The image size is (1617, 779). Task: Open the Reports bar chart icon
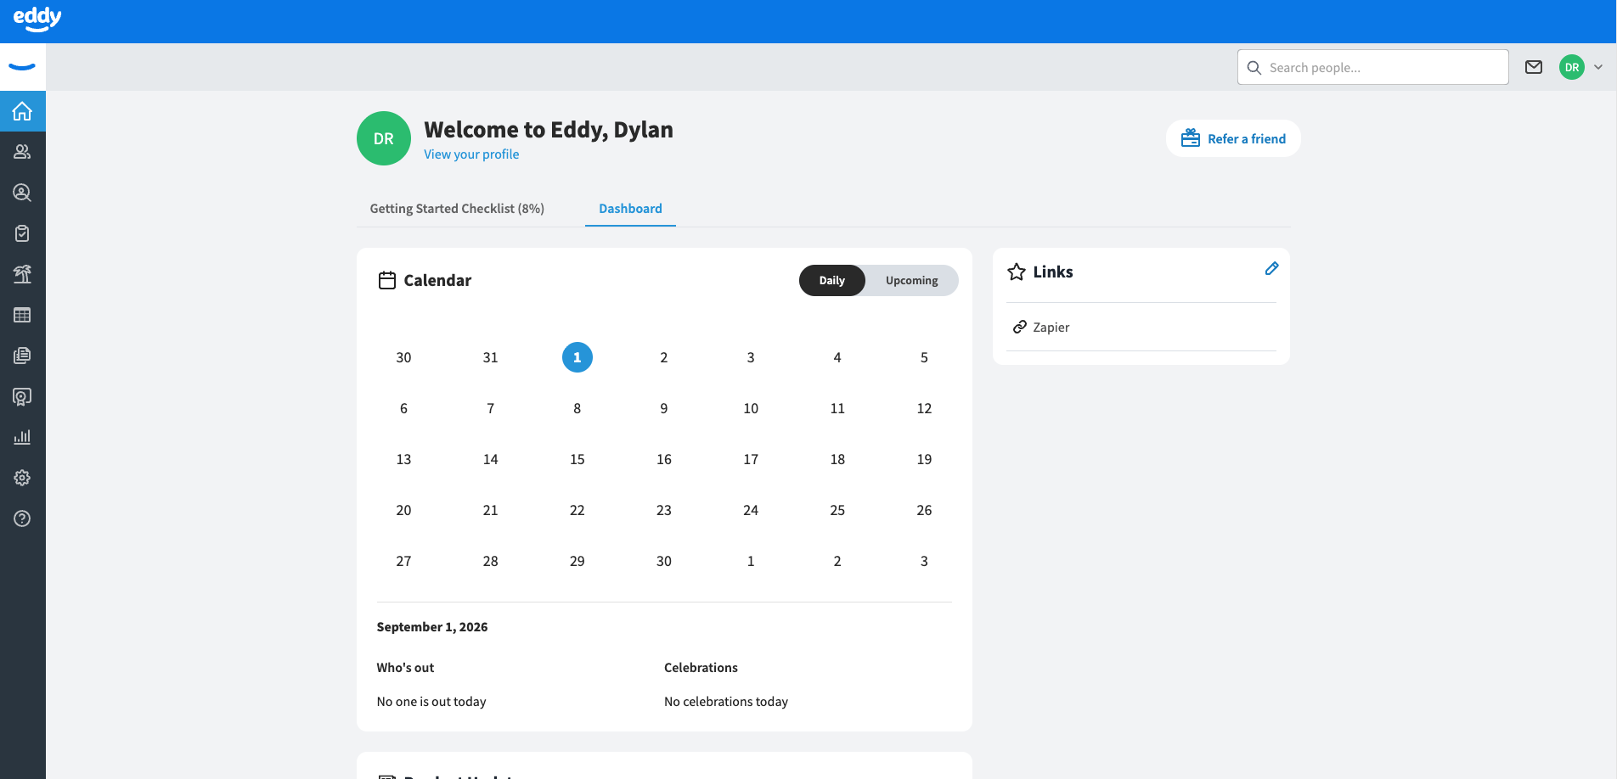click(x=23, y=437)
